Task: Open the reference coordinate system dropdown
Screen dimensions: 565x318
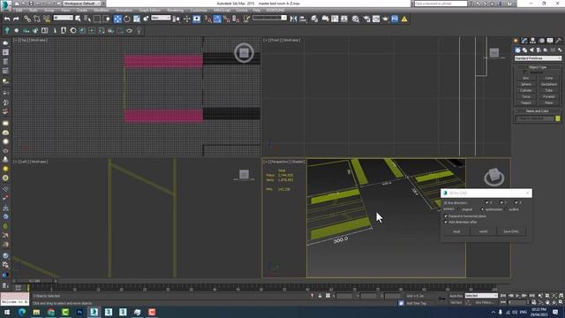Action: 161,18
